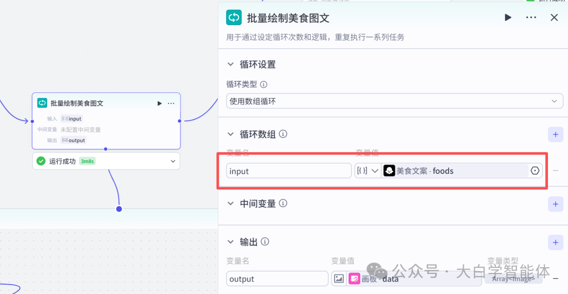Click the node title 批量绘制美食图文 on canvas
Viewport: 568px width, 294px height.
[x=77, y=103]
